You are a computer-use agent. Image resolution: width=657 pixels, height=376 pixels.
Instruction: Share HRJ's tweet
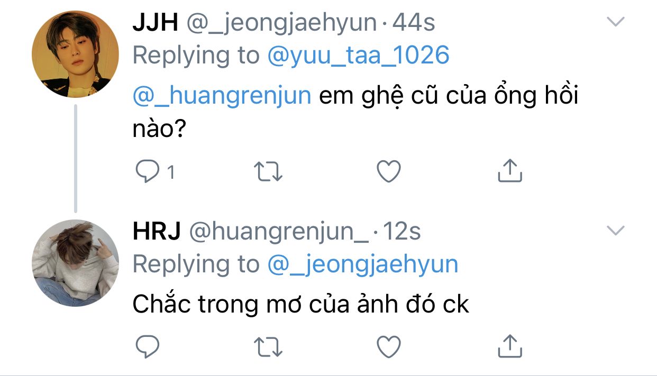[510, 346]
